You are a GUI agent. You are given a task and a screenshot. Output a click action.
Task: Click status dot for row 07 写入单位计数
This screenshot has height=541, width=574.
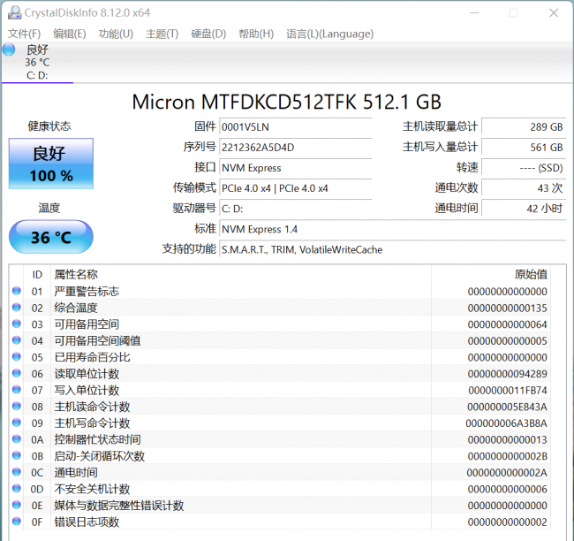pos(17,390)
